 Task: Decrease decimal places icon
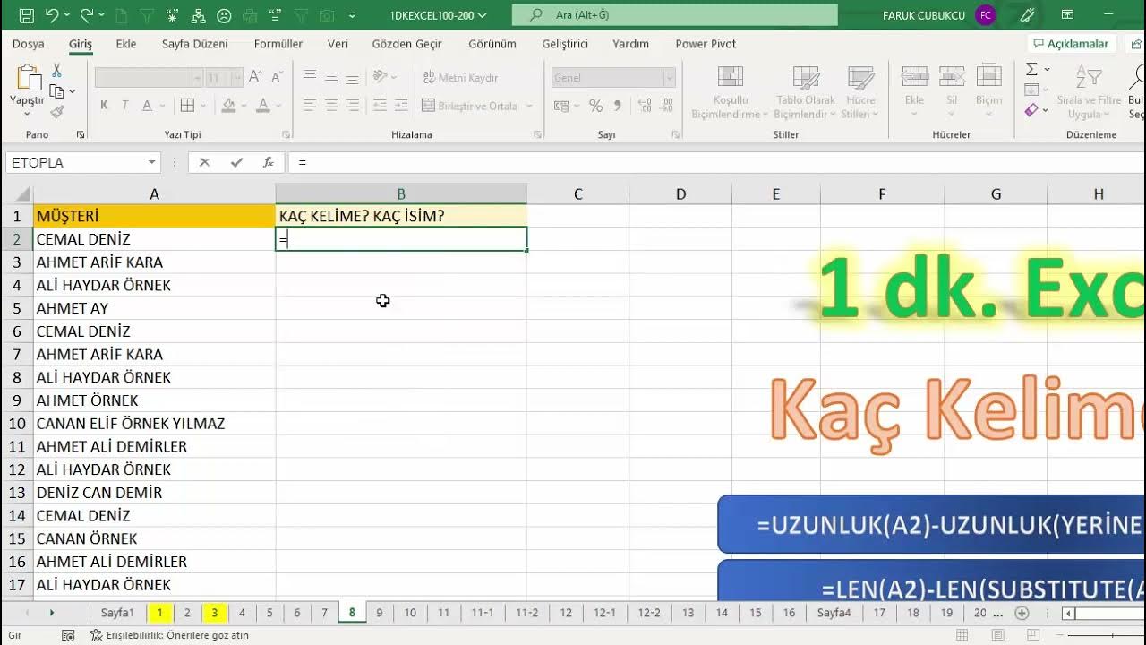click(x=665, y=106)
